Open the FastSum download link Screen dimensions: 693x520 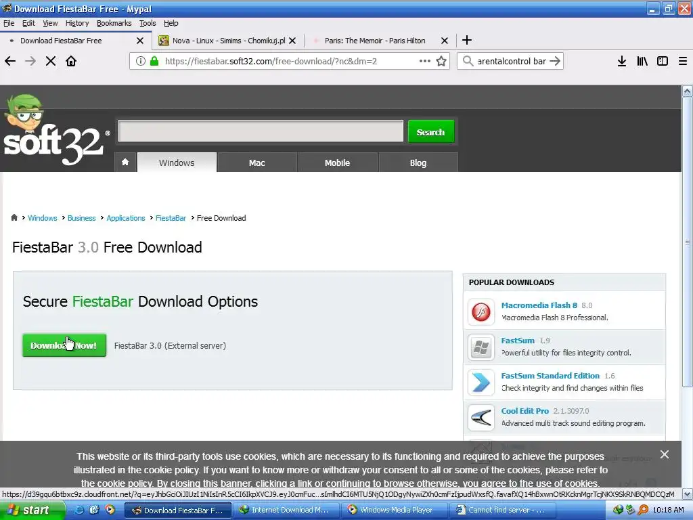[x=518, y=341]
